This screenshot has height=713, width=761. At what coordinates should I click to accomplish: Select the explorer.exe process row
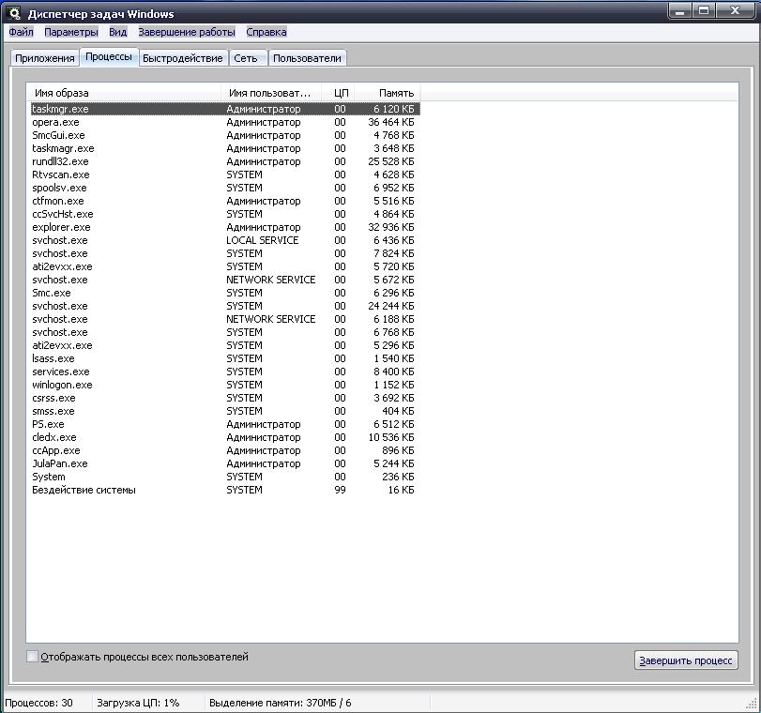point(61,227)
